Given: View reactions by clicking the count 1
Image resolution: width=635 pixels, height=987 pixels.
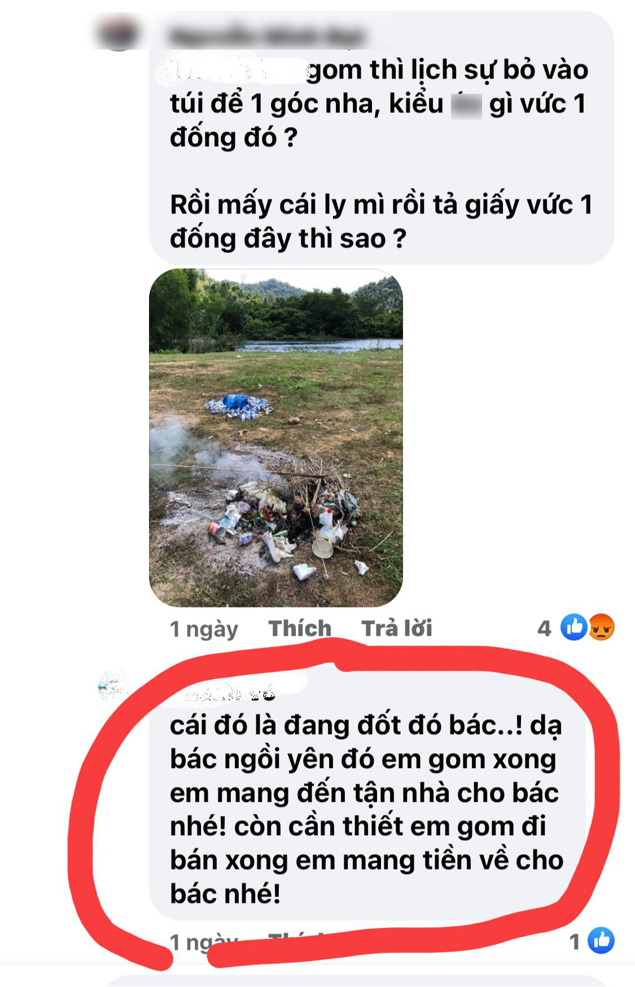Looking at the screenshot, I should [x=575, y=941].
